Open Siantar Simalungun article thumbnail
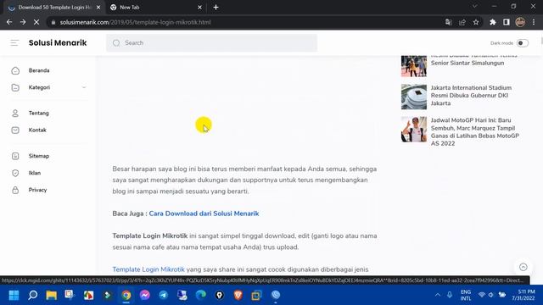This screenshot has width=543, height=305. (414, 66)
